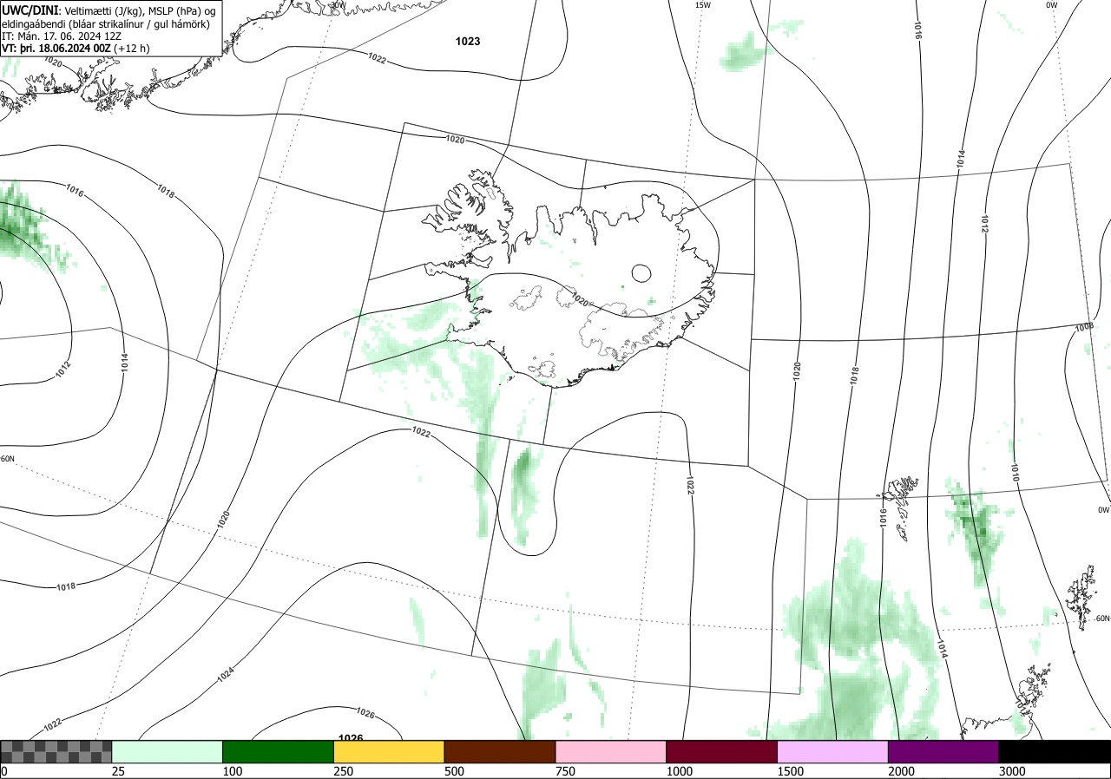Image resolution: width=1111 pixels, height=779 pixels.
Task: Click the '250' legend scale value
Action: pos(344,771)
